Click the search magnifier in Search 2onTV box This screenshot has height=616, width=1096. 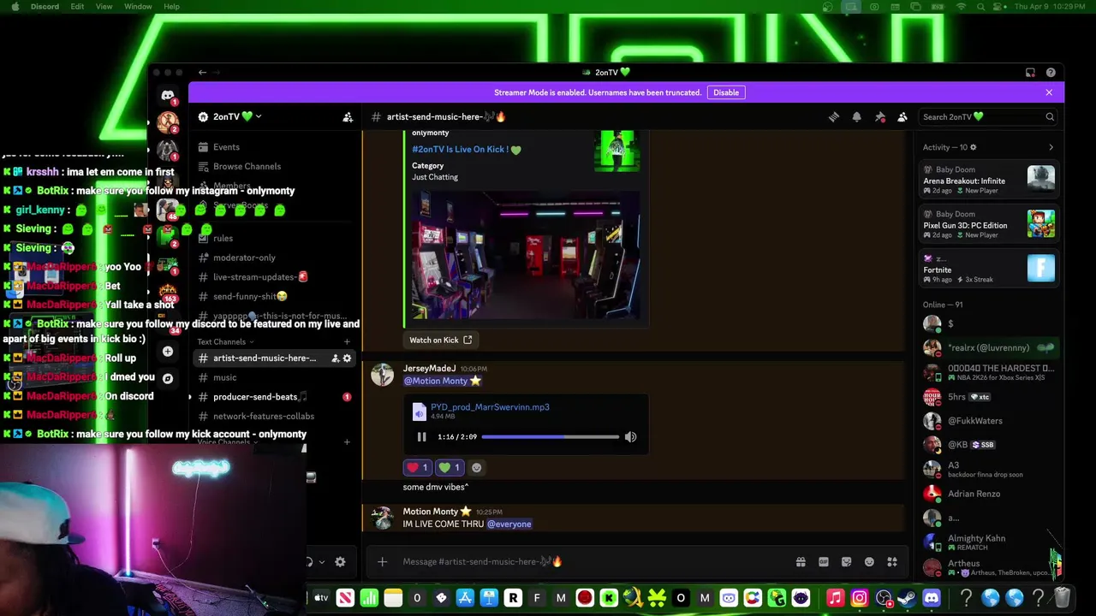pos(1050,117)
